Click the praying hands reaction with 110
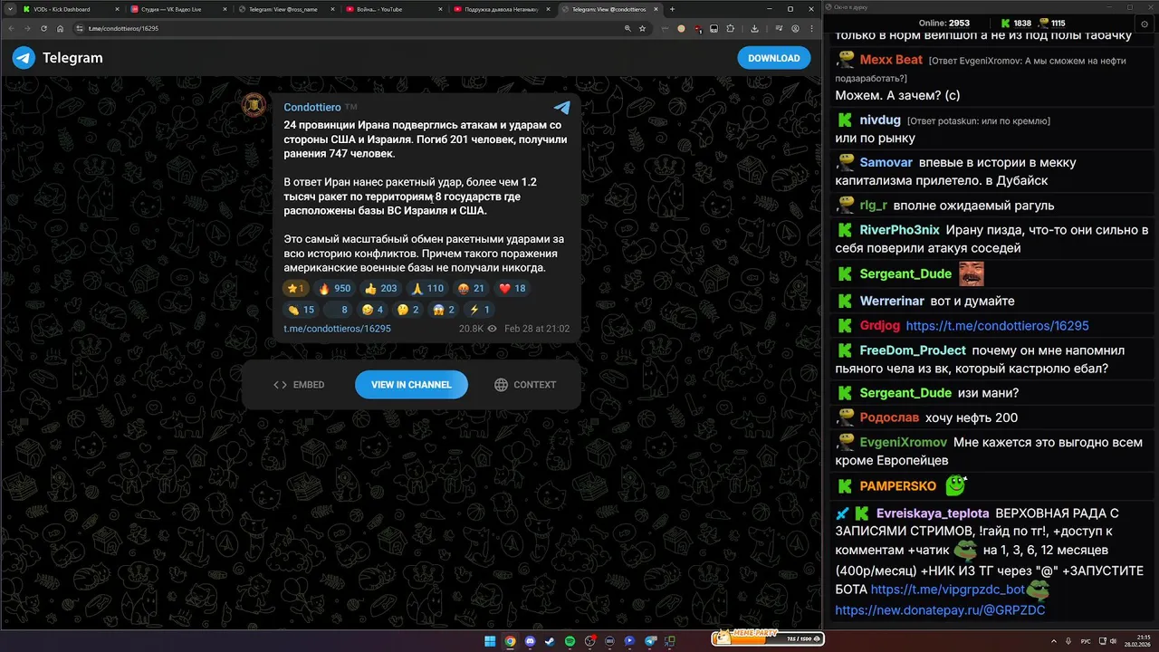1159x652 pixels. click(x=427, y=288)
